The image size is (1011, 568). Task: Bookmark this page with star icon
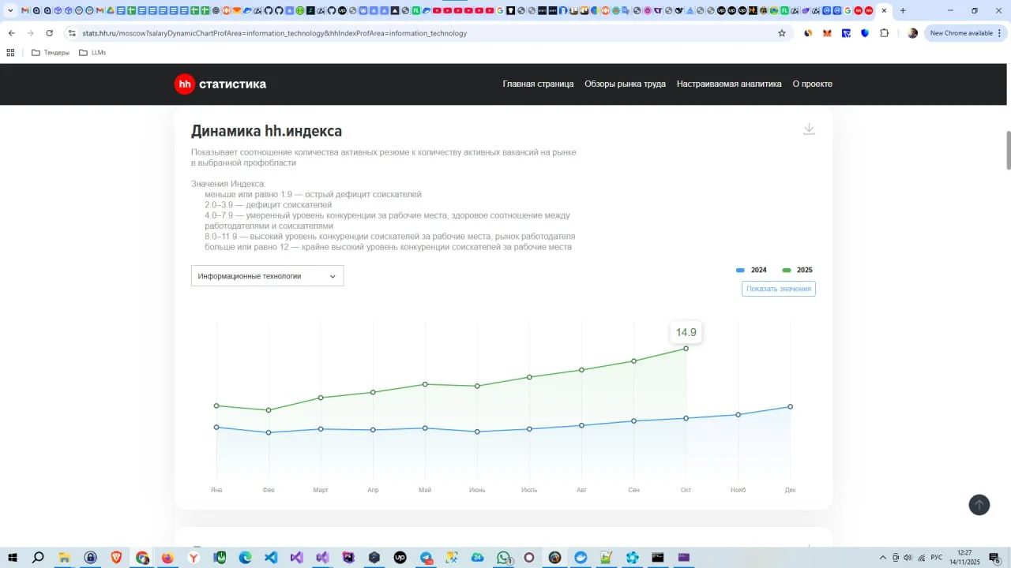tap(782, 33)
